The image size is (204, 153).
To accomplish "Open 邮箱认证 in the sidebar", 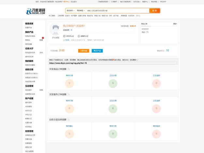I will click(28, 118).
